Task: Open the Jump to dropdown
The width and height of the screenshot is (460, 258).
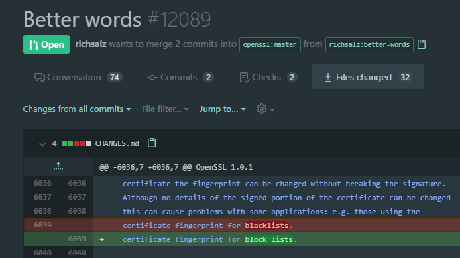Action: point(222,109)
